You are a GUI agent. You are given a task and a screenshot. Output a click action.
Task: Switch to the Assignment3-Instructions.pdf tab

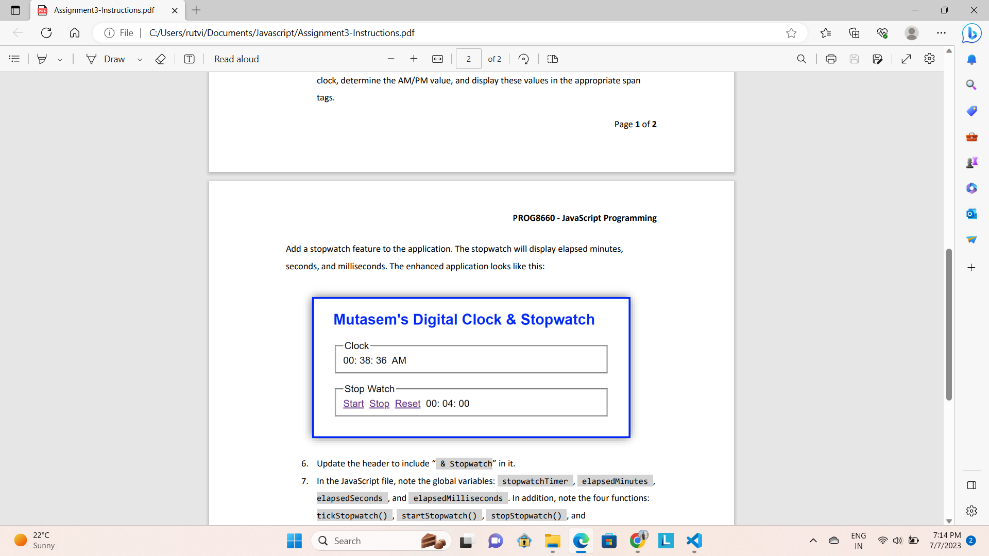point(103,10)
